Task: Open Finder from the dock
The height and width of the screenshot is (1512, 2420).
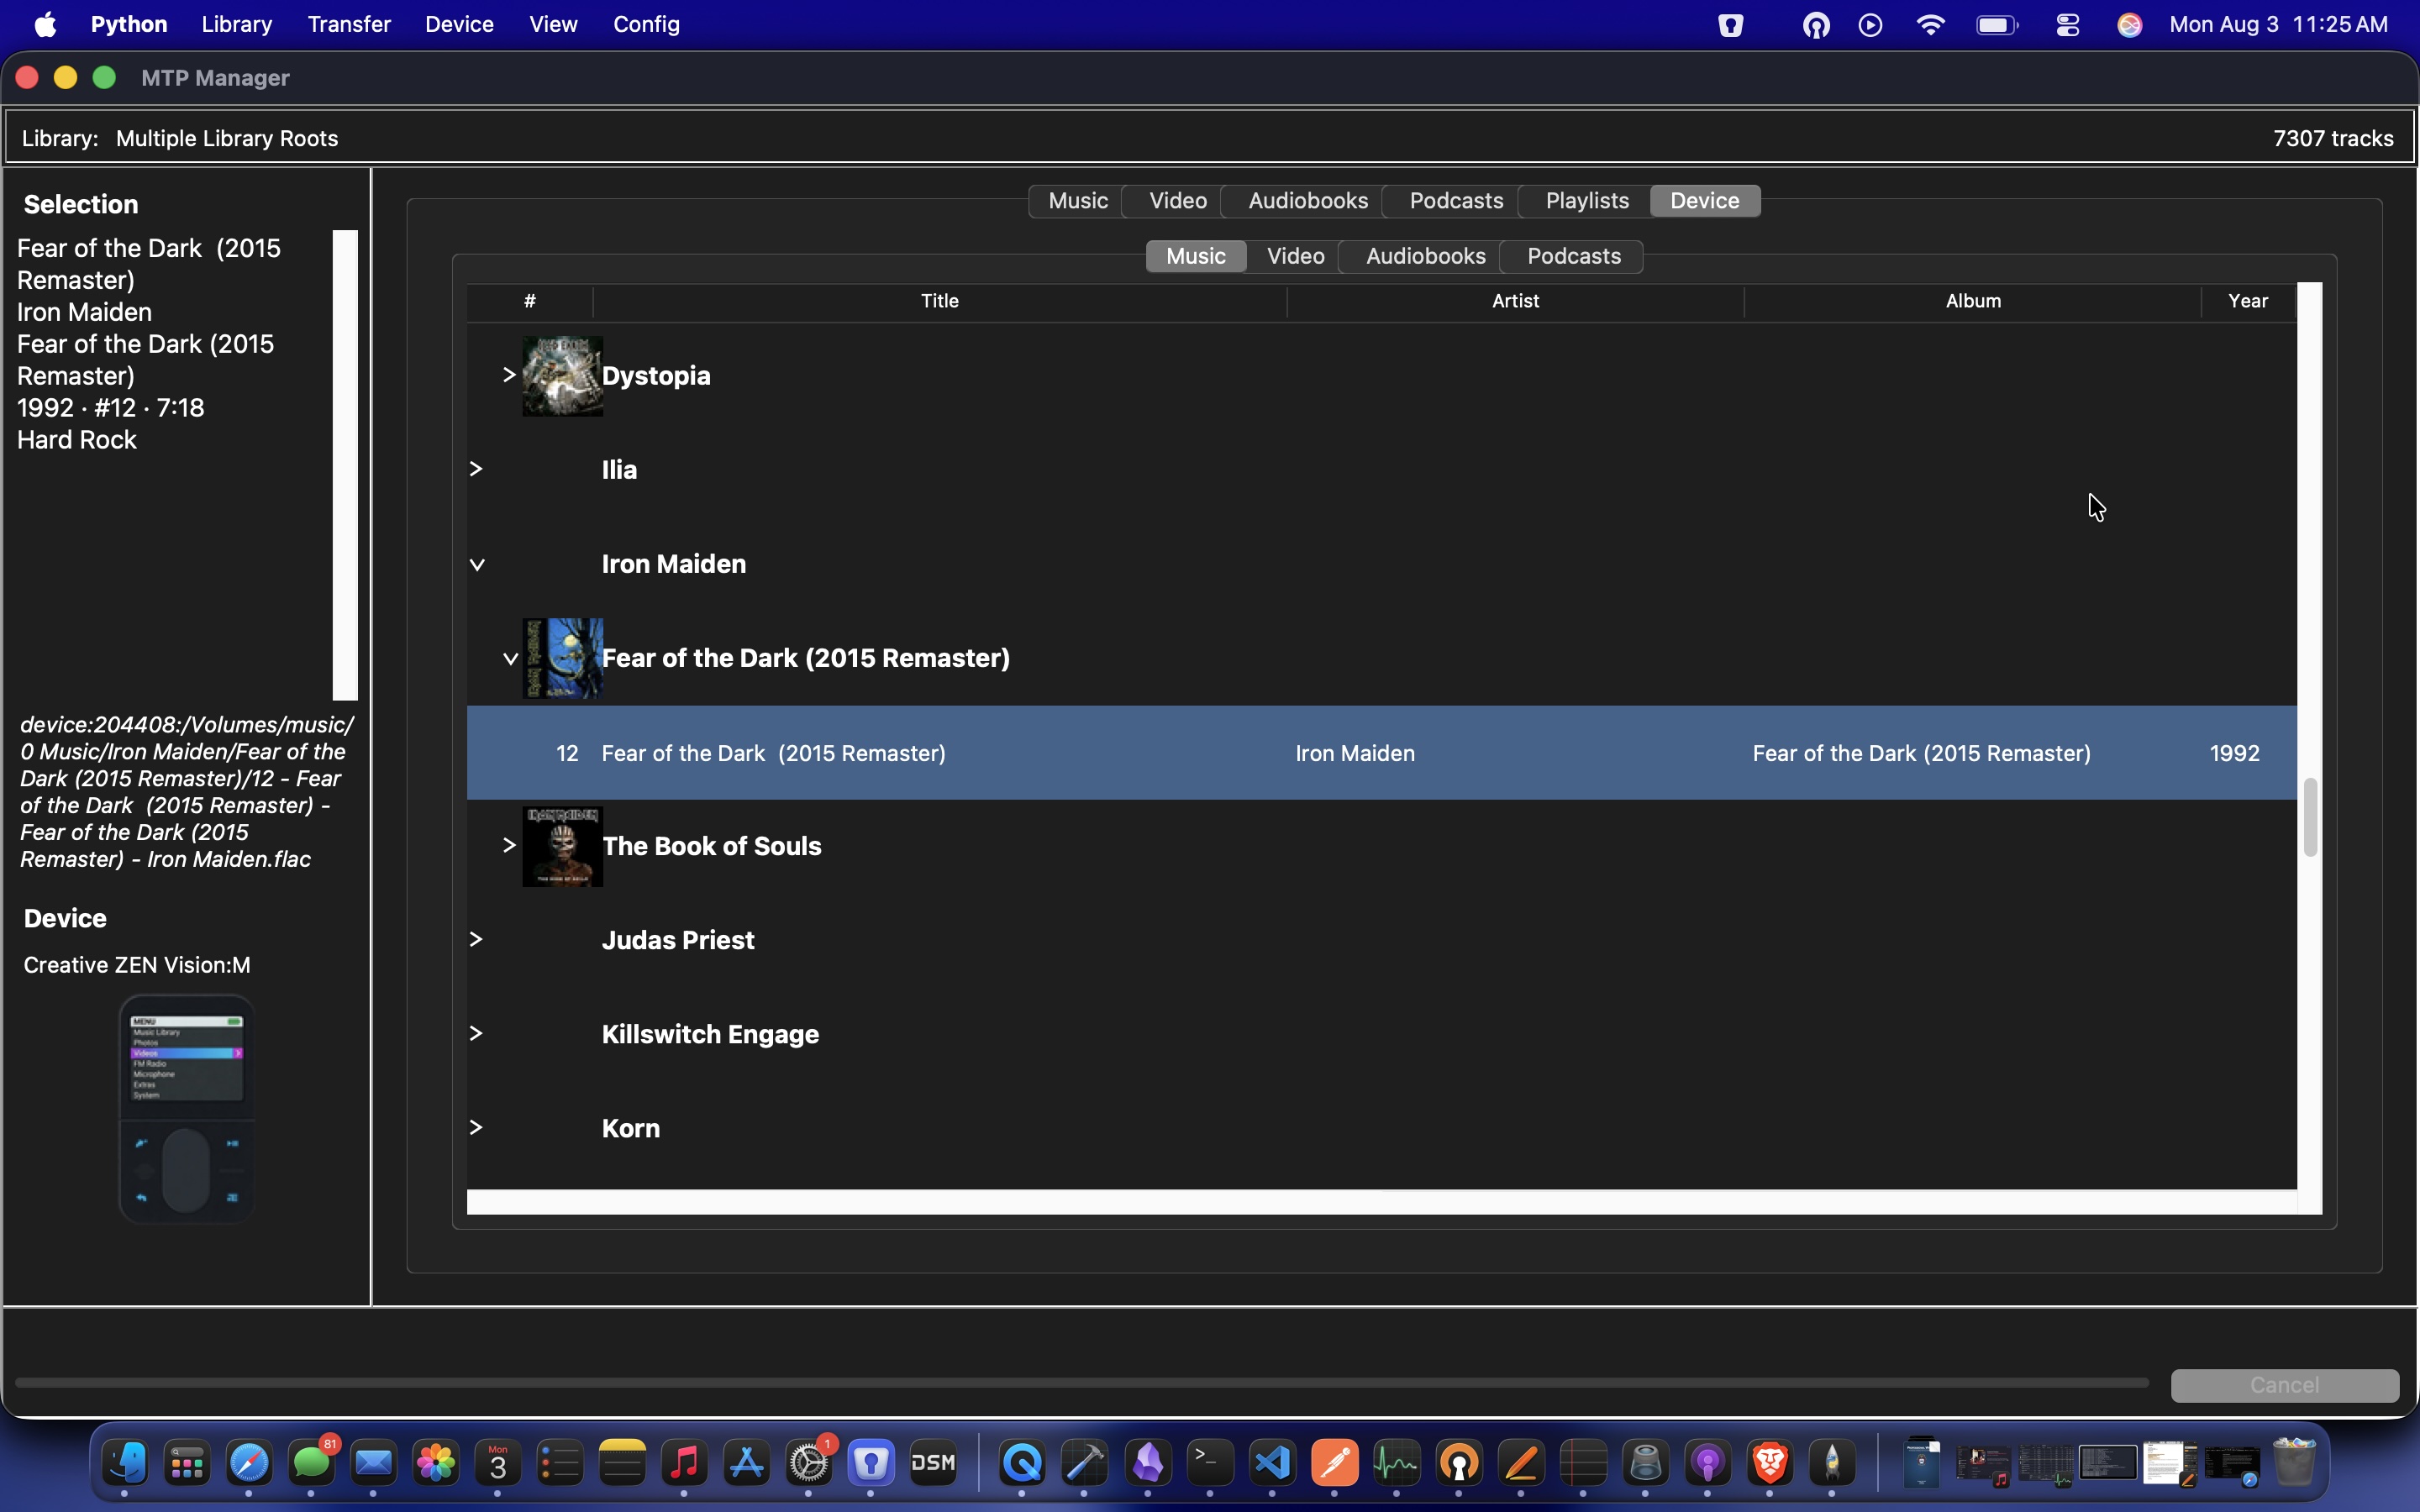Action: pos(126,1464)
